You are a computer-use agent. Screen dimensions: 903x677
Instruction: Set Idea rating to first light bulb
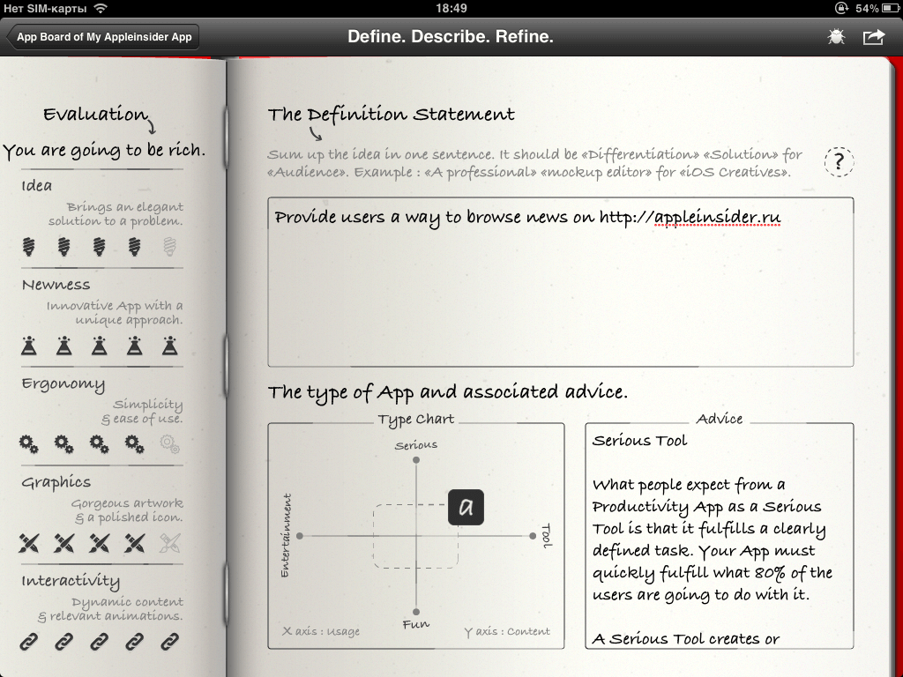click(x=29, y=247)
